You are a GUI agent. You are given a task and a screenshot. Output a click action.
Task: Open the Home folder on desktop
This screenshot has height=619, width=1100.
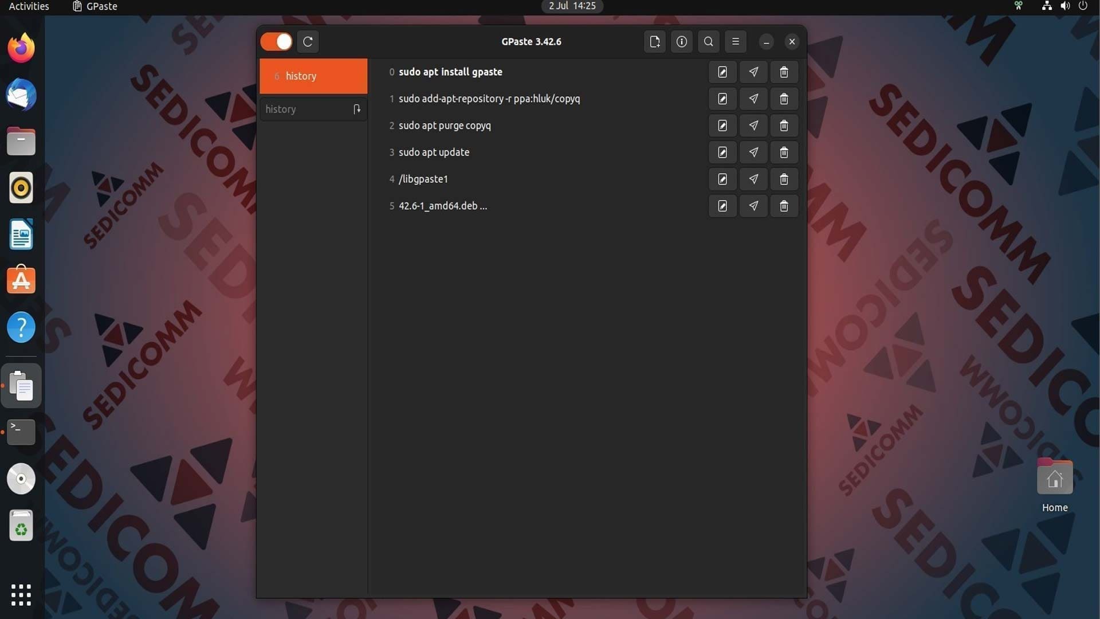pos(1055,485)
